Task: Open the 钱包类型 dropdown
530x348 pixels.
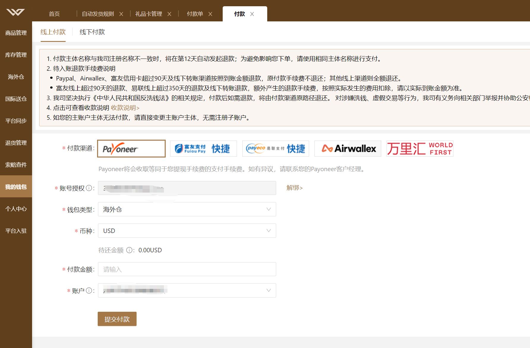Action: [x=187, y=209]
